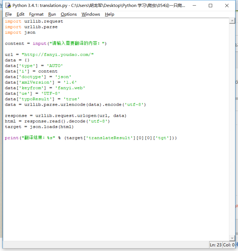Open the Edit menu
The image size is (238, 251).
tap(20, 14)
